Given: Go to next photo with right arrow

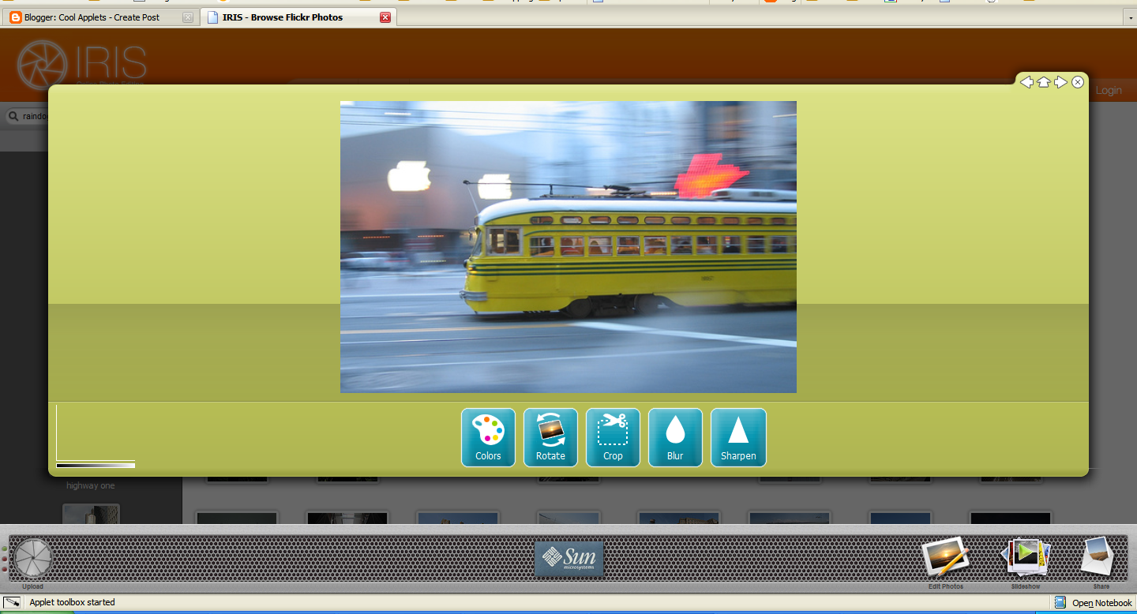Looking at the screenshot, I should [1060, 82].
